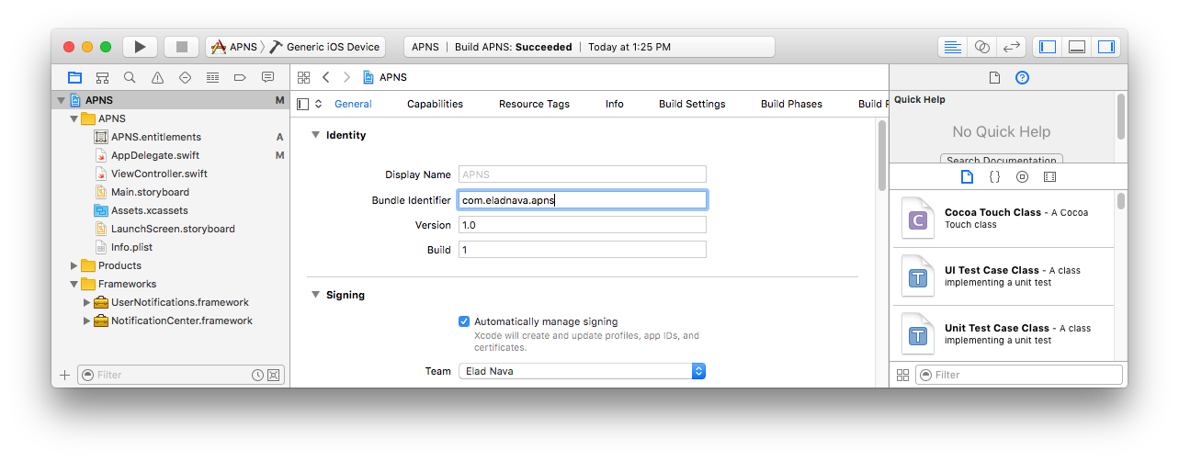Filter navigator by source-control status
The width and height of the screenshot is (1179, 461).
(x=274, y=375)
